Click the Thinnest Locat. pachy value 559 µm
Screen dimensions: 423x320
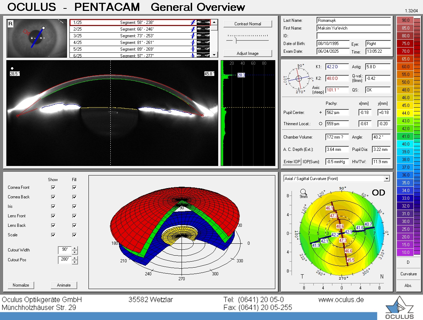337,124
